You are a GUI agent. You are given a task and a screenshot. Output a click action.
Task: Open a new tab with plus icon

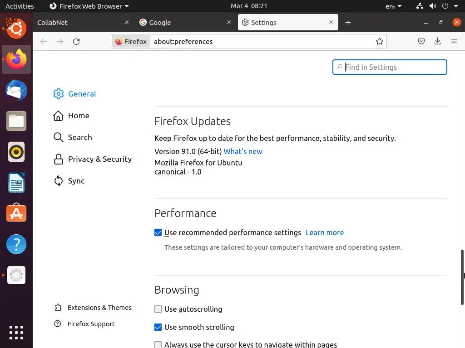point(348,23)
